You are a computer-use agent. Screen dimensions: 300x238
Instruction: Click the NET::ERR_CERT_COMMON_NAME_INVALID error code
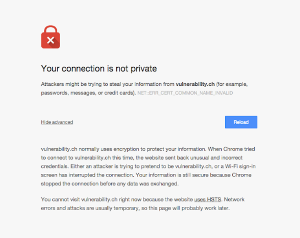point(185,93)
